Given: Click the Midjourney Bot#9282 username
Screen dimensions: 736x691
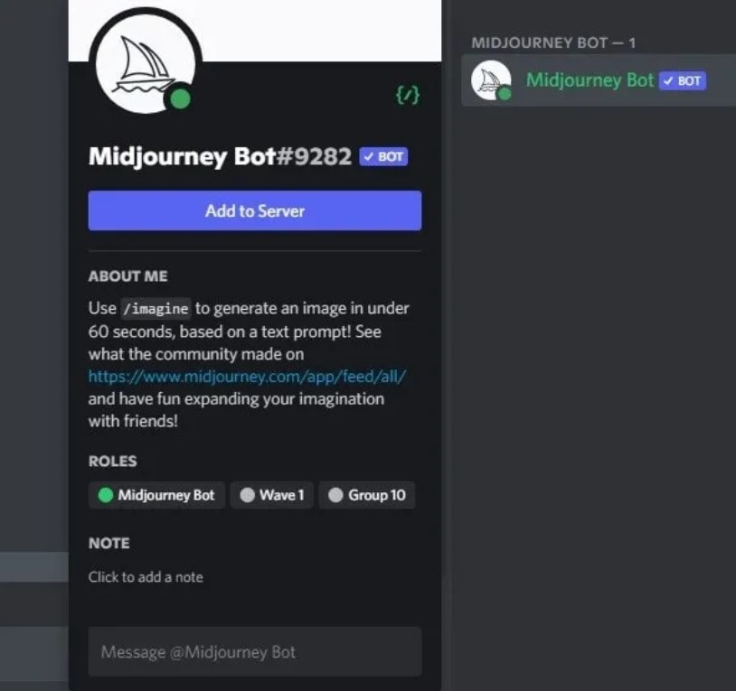Looking at the screenshot, I should 220,156.
